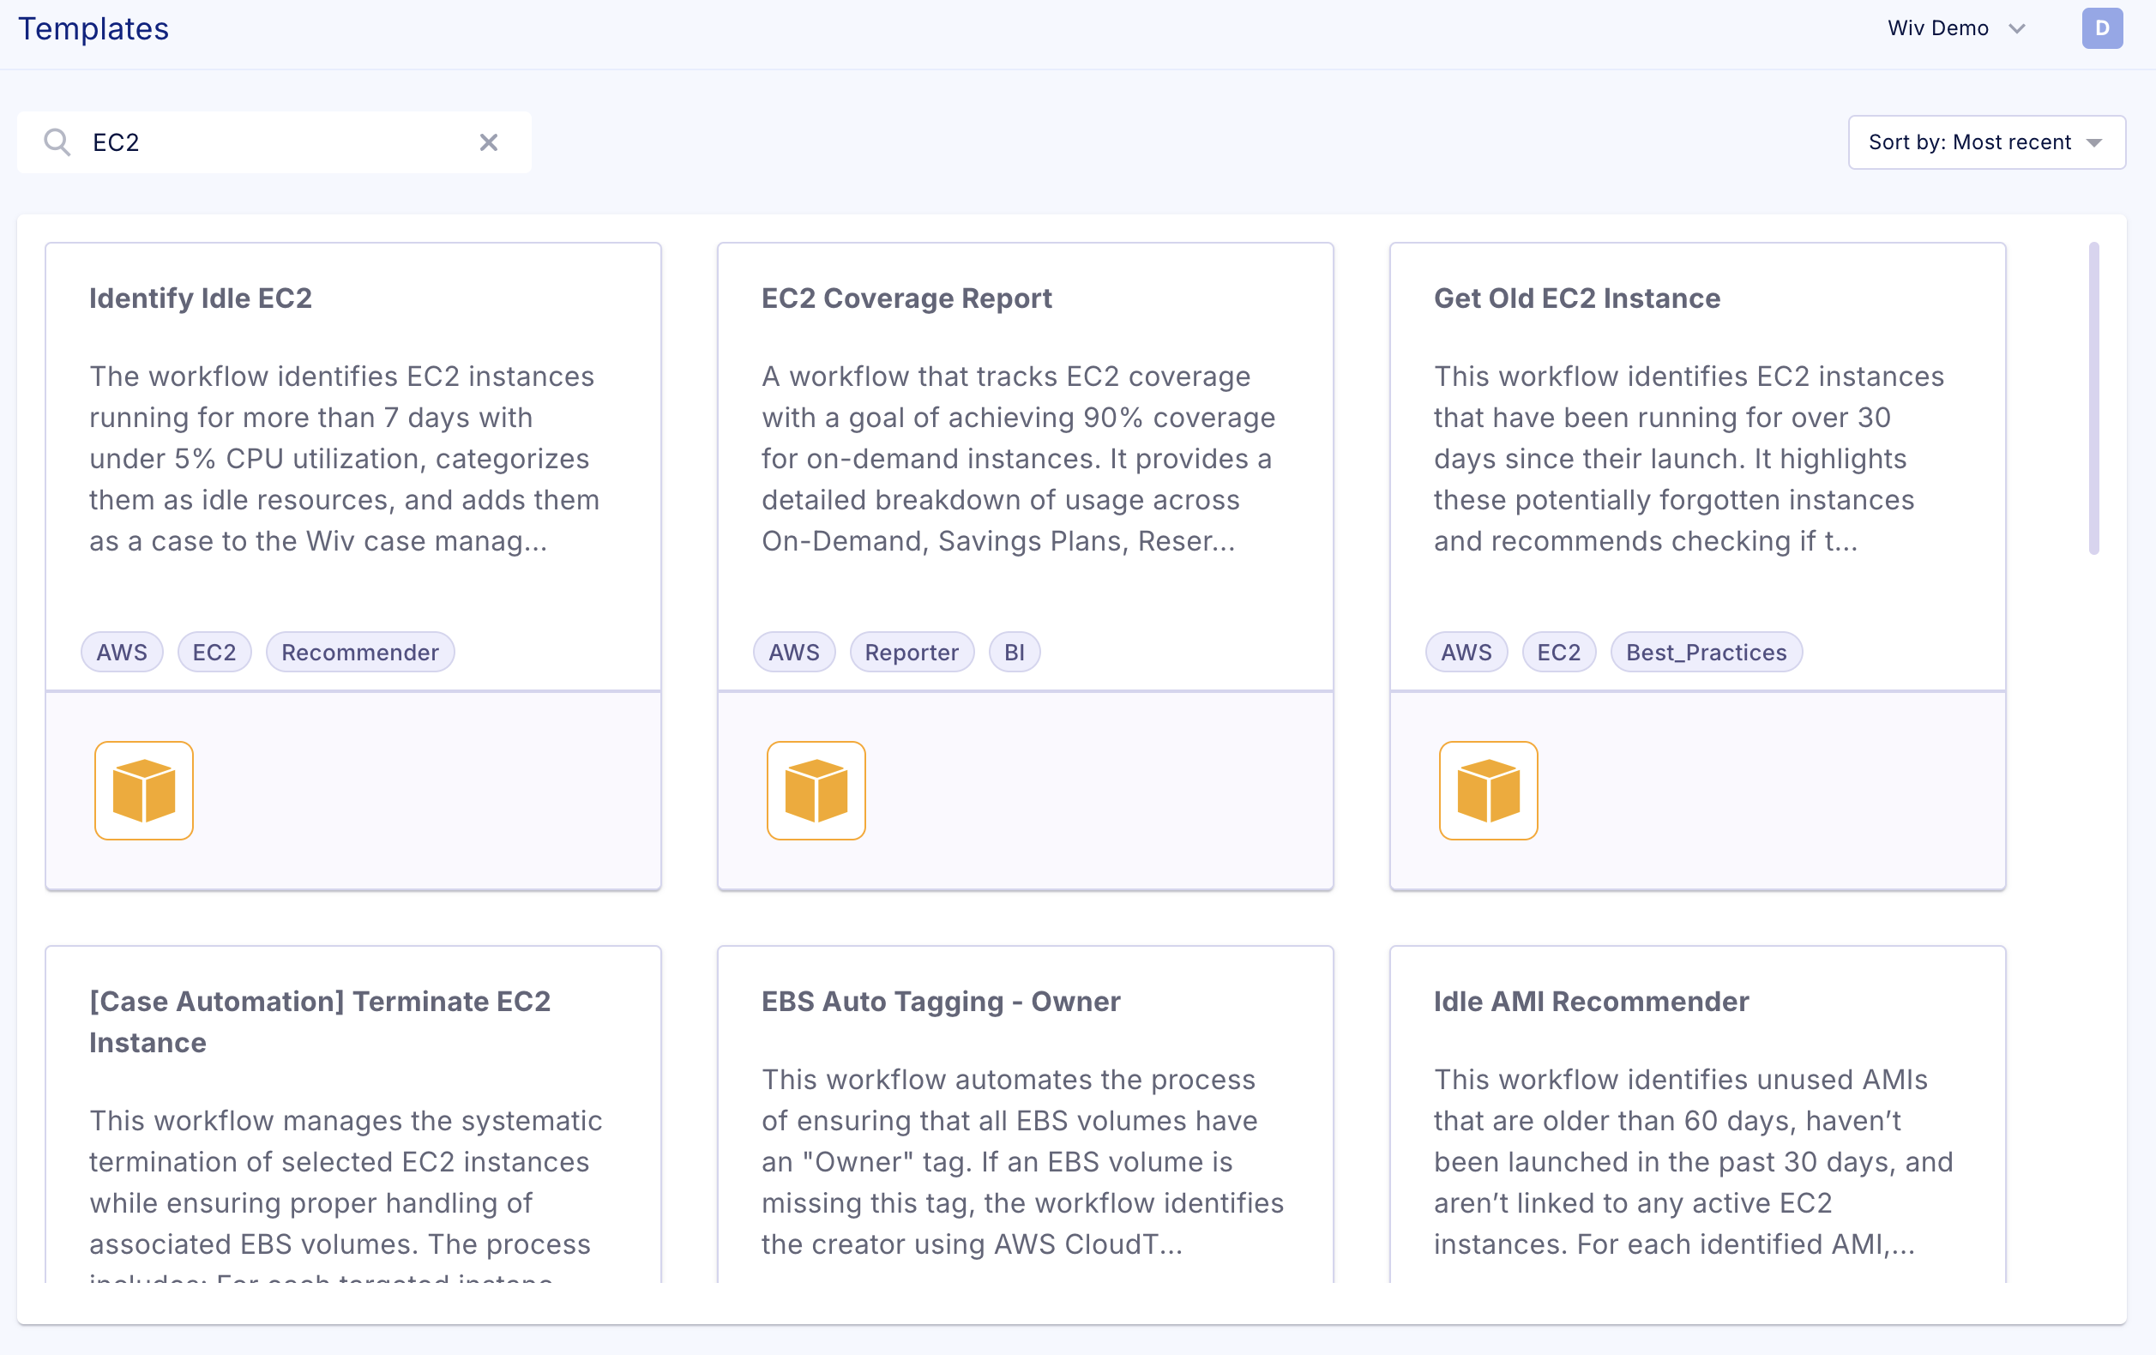The width and height of the screenshot is (2156, 1355).
Task: Open the Idle AMI Recommender template
Action: pyautogui.click(x=1590, y=1002)
